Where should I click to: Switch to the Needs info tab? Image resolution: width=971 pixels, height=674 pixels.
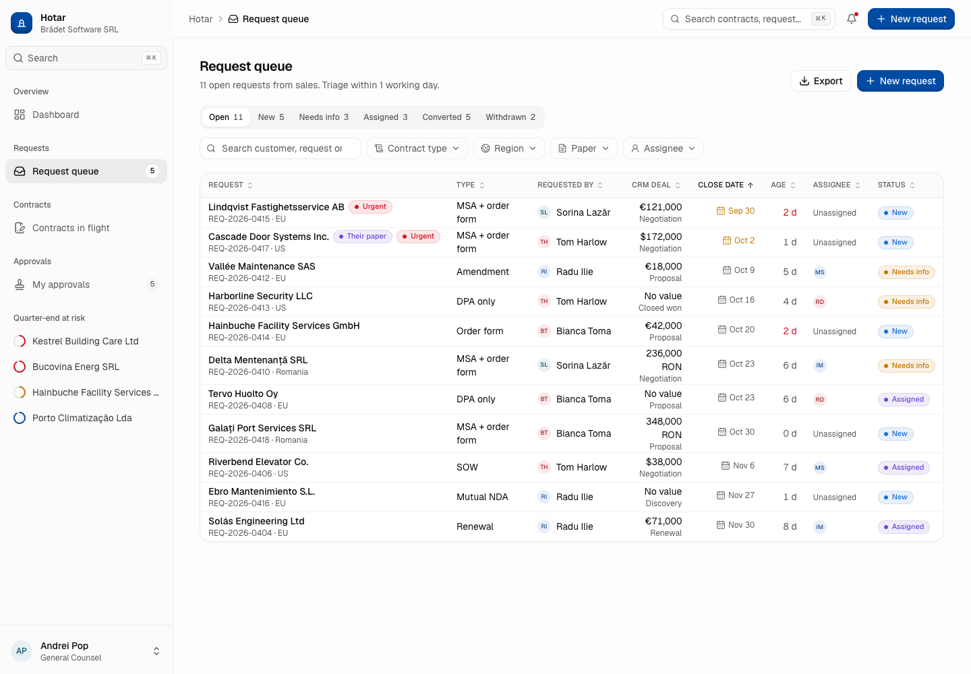(x=324, y=117)
